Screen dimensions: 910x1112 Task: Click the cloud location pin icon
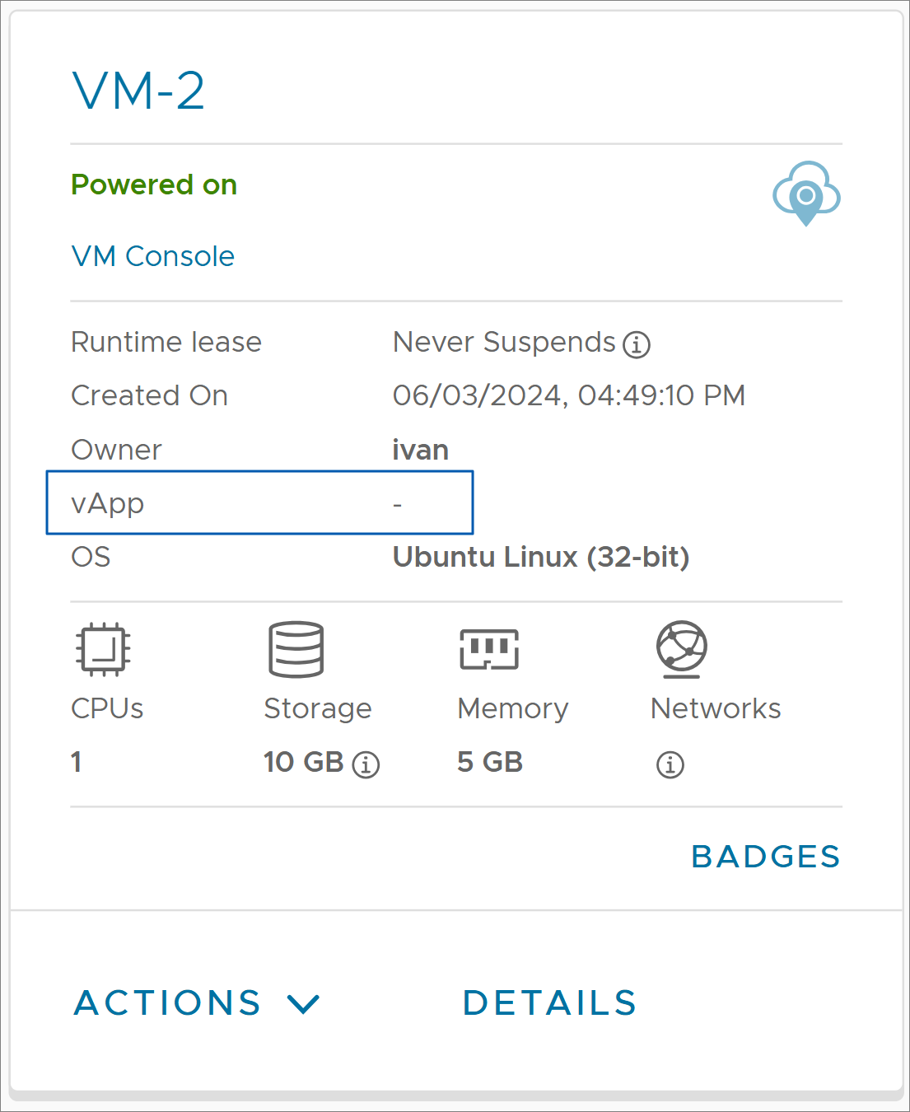(x=806, y=194)
